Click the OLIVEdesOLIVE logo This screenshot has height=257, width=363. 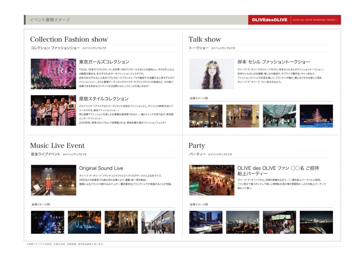click(270, 20)
